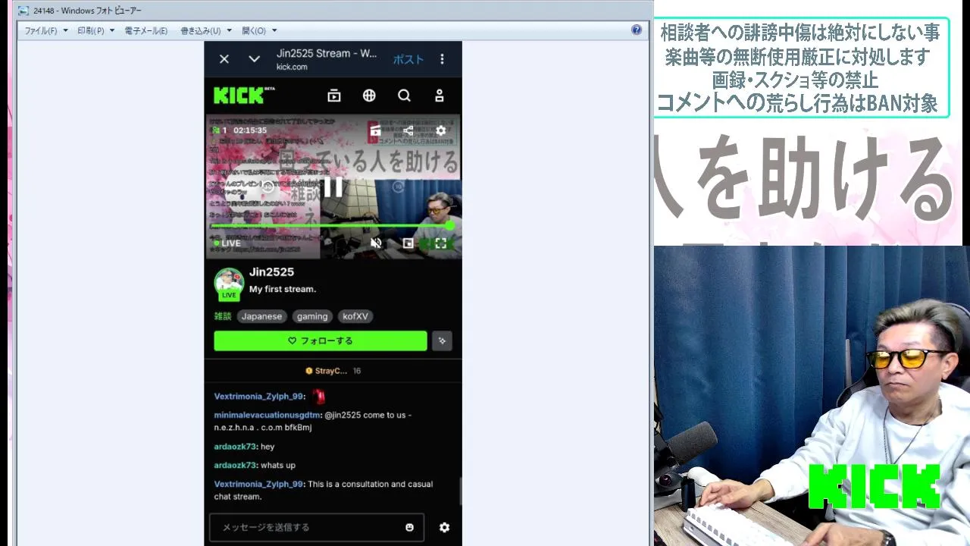Jump to LIVE in the player
This screenshot has width=970, height=546.
227,243
